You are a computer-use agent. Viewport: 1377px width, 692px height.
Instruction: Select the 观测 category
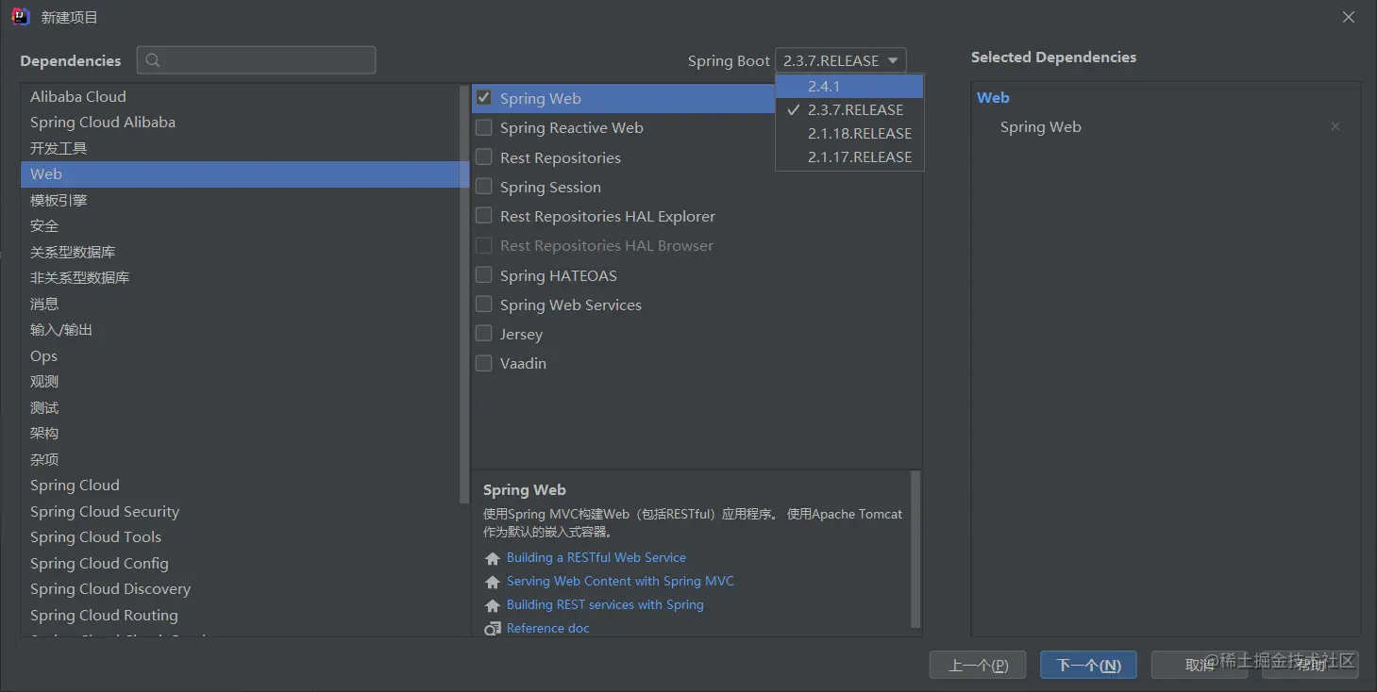[244, 381]
